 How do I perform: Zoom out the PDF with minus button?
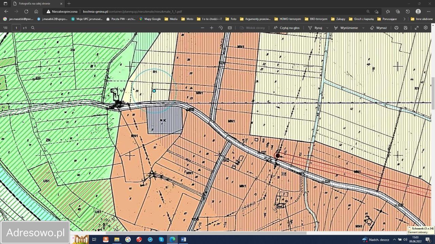tap(203, 28)
